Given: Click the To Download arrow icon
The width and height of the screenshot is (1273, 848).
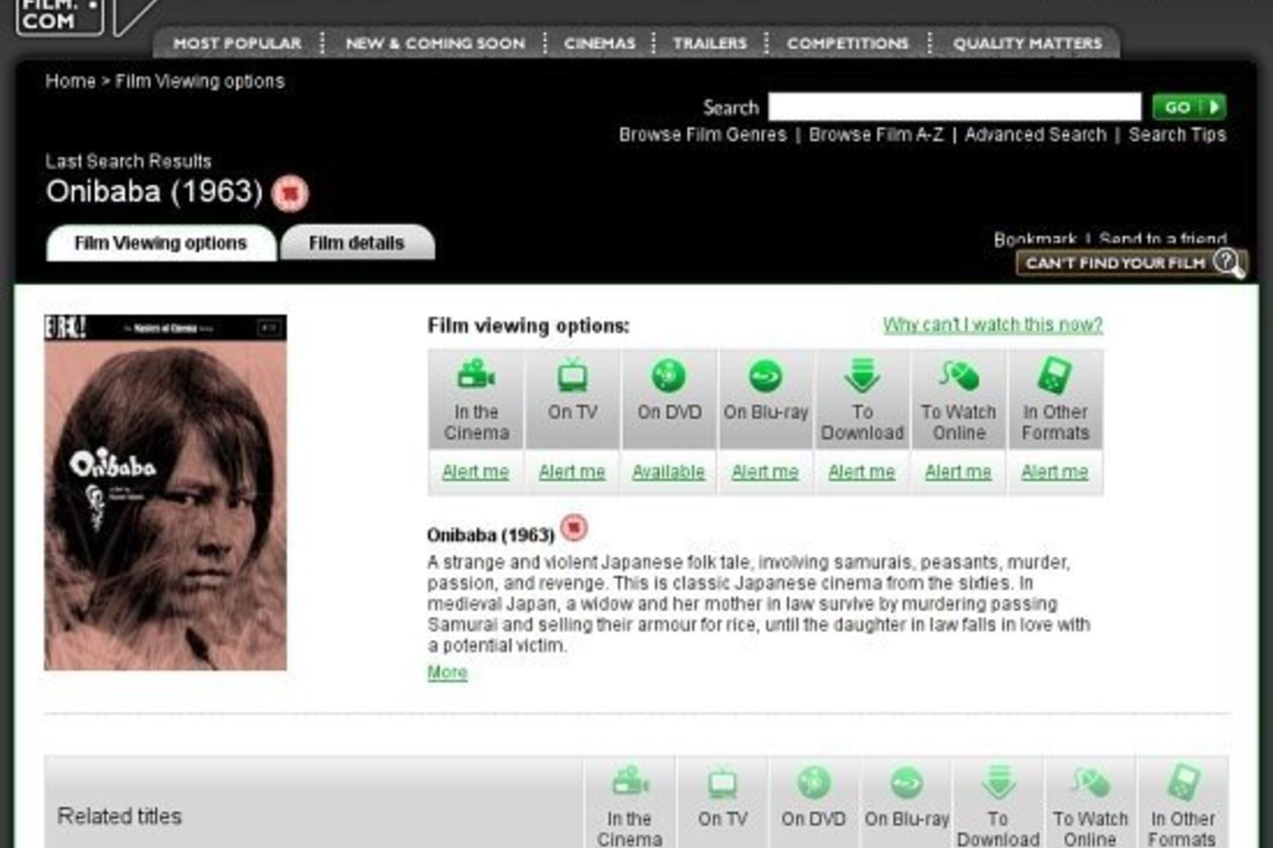Looking at the screenshot, I should (862, 375).
